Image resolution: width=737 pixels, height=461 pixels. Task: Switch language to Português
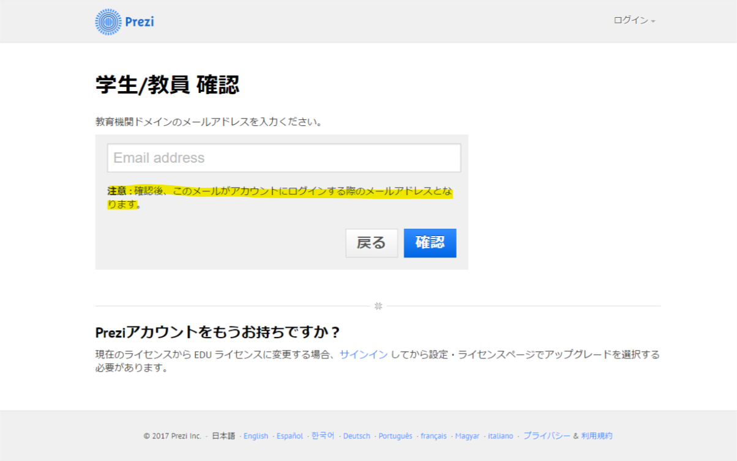click(x=395, y=436)
